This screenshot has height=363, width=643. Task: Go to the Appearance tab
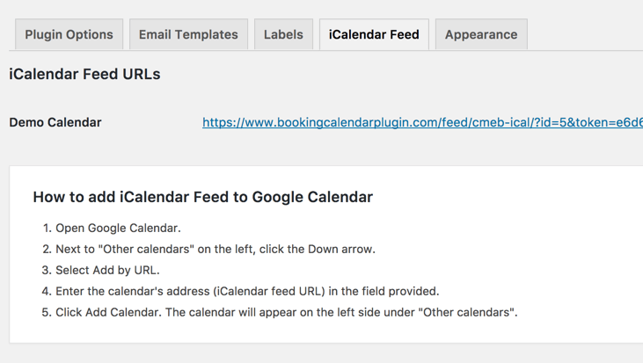pos(481,35)
